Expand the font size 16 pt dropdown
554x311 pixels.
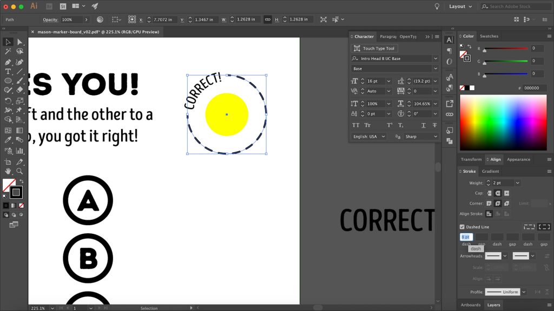tap(388, 81)
